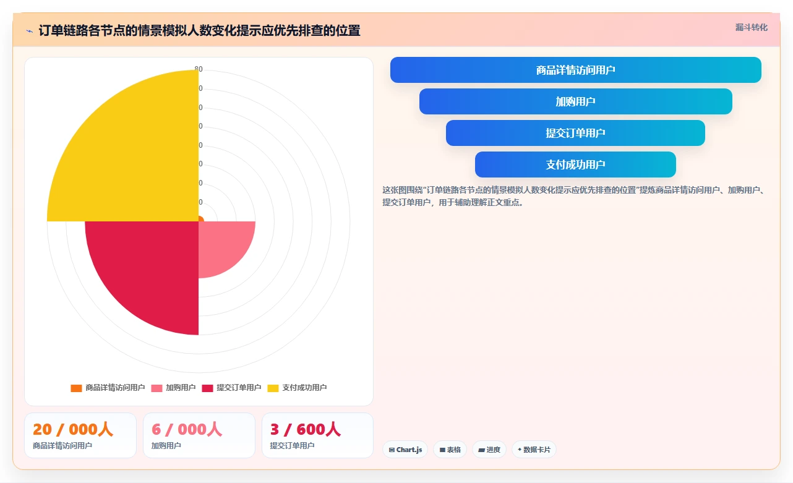Toggle the yellow 支付成功用户 legend swatch
This screenshot has width=793, height=483.
273,388
